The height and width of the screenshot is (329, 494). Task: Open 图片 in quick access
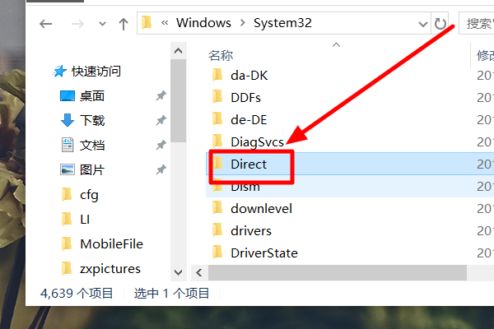(92, 170)
